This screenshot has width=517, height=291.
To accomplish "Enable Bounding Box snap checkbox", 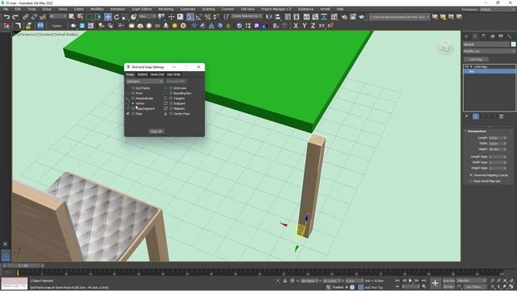I will [170, 94].
